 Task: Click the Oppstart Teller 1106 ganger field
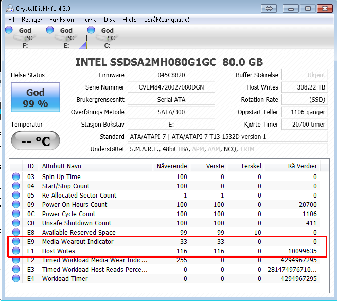click(305, 112)
